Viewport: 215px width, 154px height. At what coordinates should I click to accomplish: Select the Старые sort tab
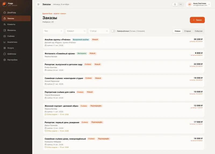click(x=187, y=31)
